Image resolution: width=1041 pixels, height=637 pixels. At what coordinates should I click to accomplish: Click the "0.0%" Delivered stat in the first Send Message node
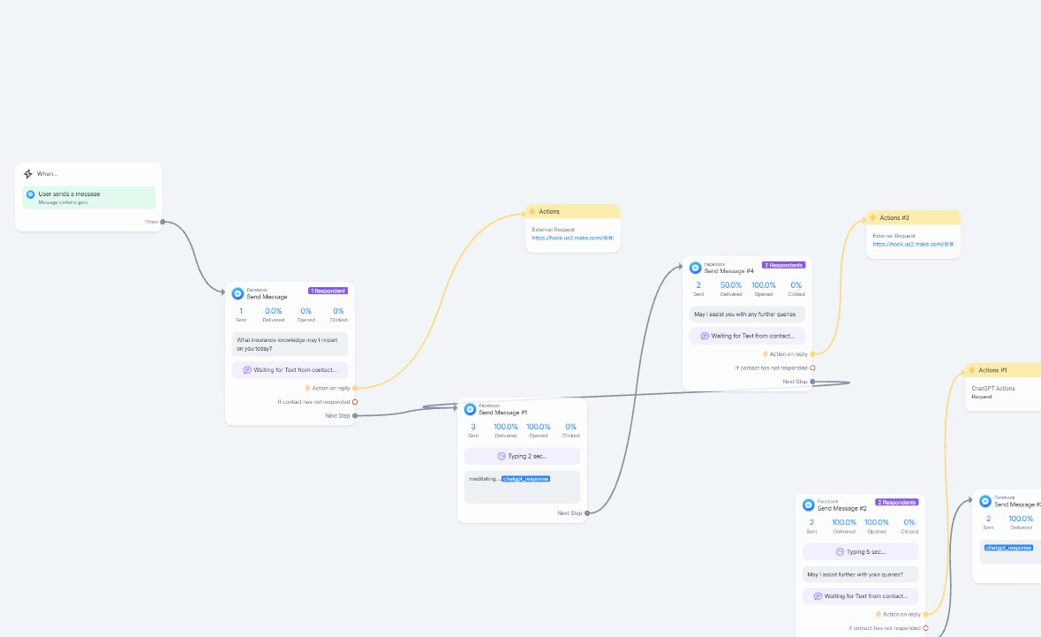click(274, 311)
